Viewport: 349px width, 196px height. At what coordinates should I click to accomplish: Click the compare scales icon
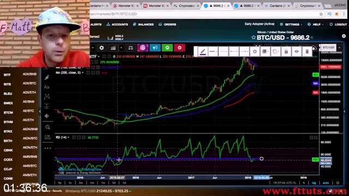point(131,48)
